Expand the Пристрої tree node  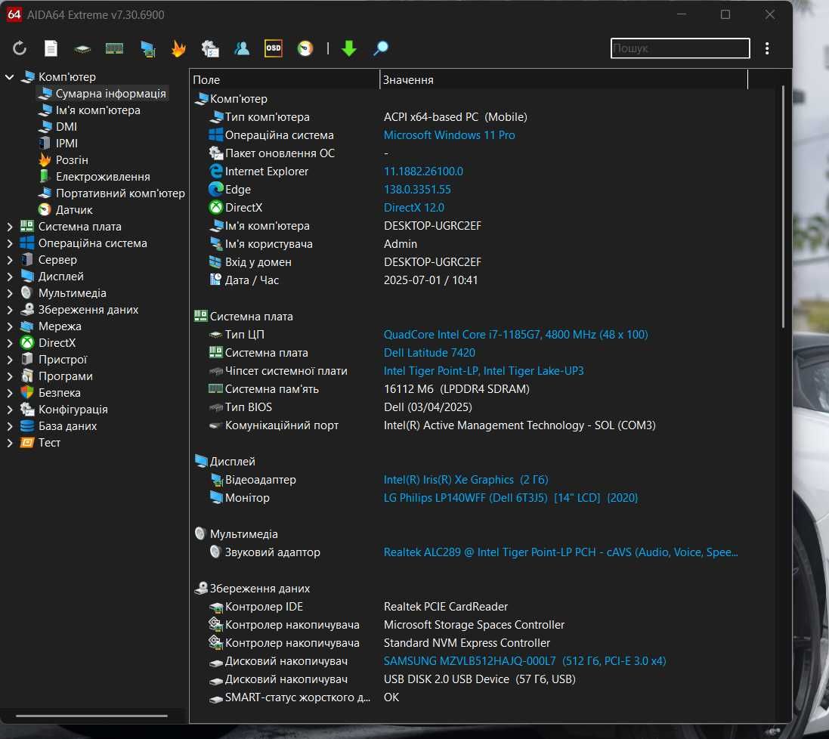(10, 360)
